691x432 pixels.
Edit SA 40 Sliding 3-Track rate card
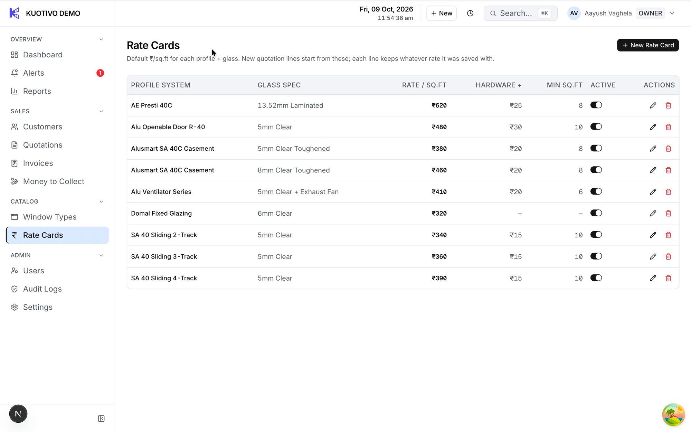(653, 256)
